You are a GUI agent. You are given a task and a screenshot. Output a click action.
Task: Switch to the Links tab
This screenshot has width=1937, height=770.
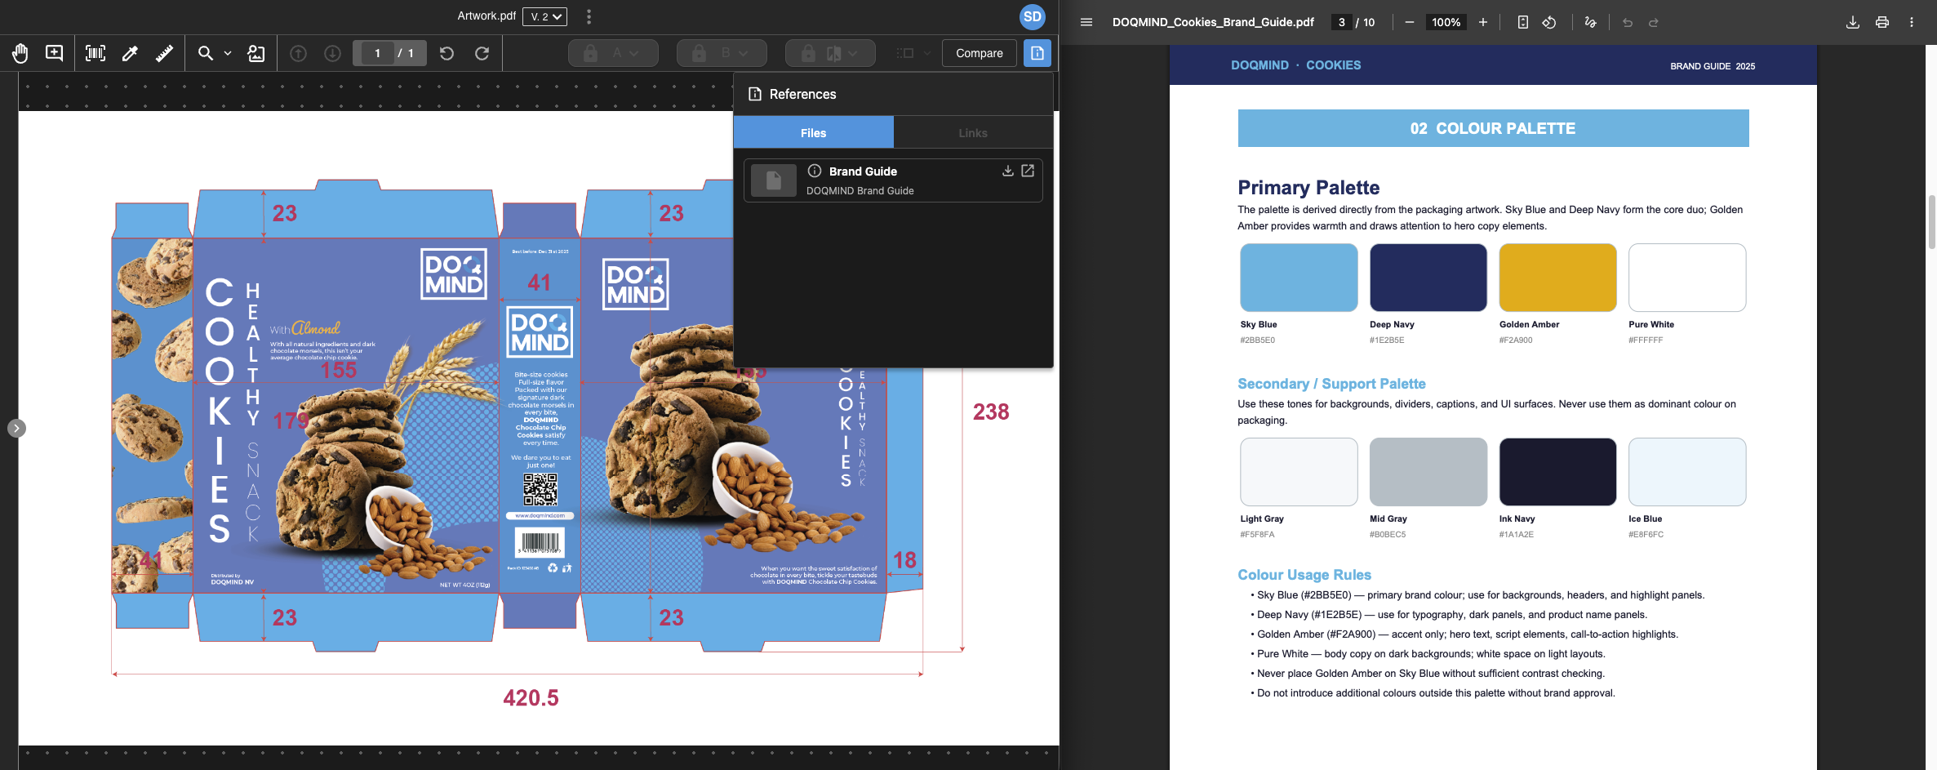(x=972, y=132)
